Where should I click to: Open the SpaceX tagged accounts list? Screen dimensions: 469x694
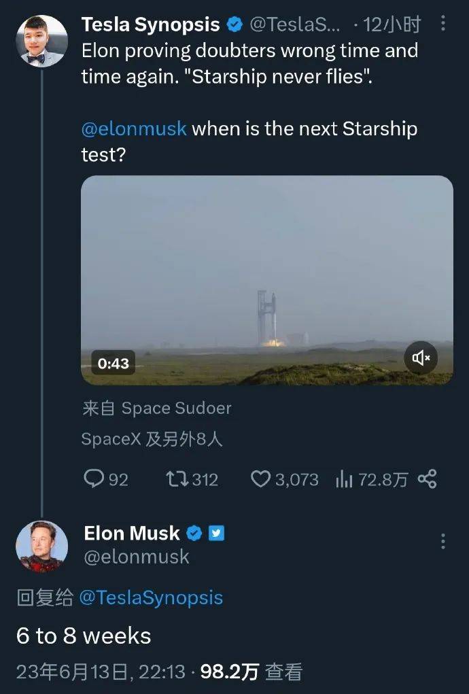[152, 439]
